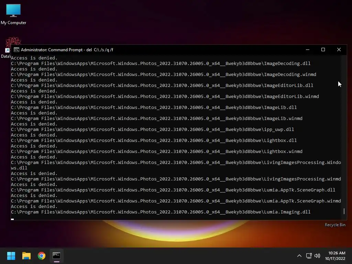Click the Lumia.AppTk.SceneGraph.winmd path line
Image resolution: width=352 pixels, height=264 pixels.
[176, 201]
